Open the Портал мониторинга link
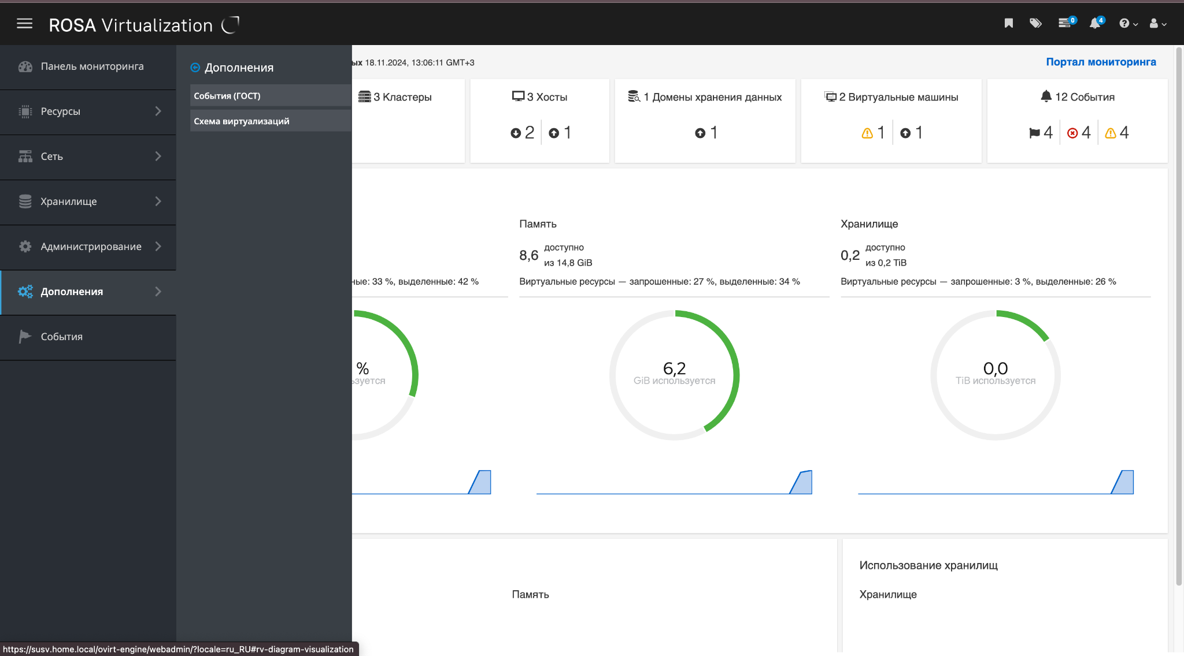The height and width of the screenshot is (656, 1184). pos(1100,62)
